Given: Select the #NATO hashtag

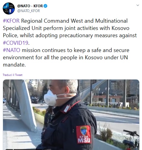Looking at the screenshot, I should (x=11, y=50).
